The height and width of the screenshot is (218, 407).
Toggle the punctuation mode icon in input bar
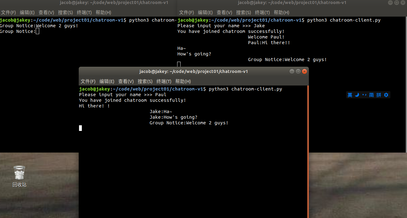364,95
